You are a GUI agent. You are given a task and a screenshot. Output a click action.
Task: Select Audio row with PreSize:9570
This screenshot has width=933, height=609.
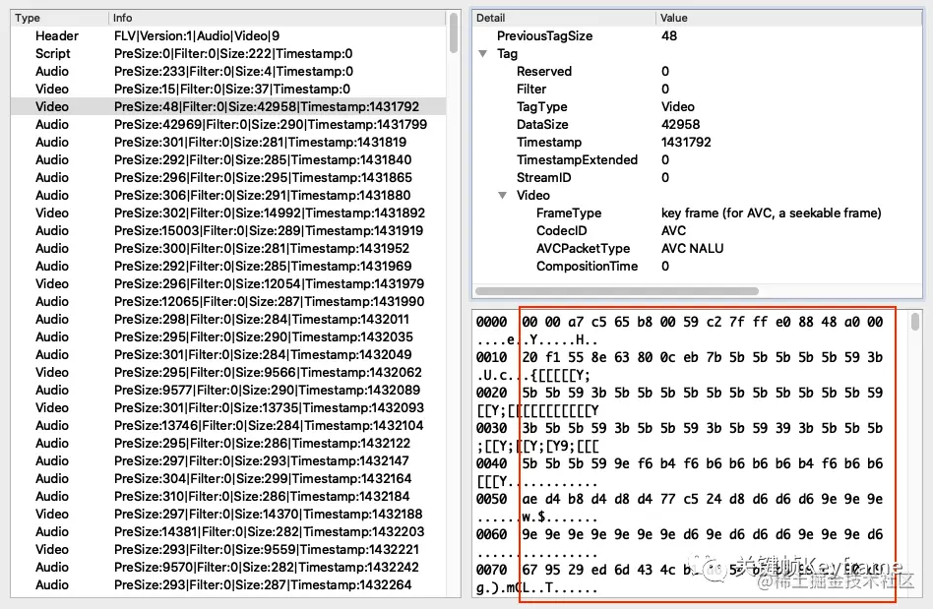coord(228,567)
